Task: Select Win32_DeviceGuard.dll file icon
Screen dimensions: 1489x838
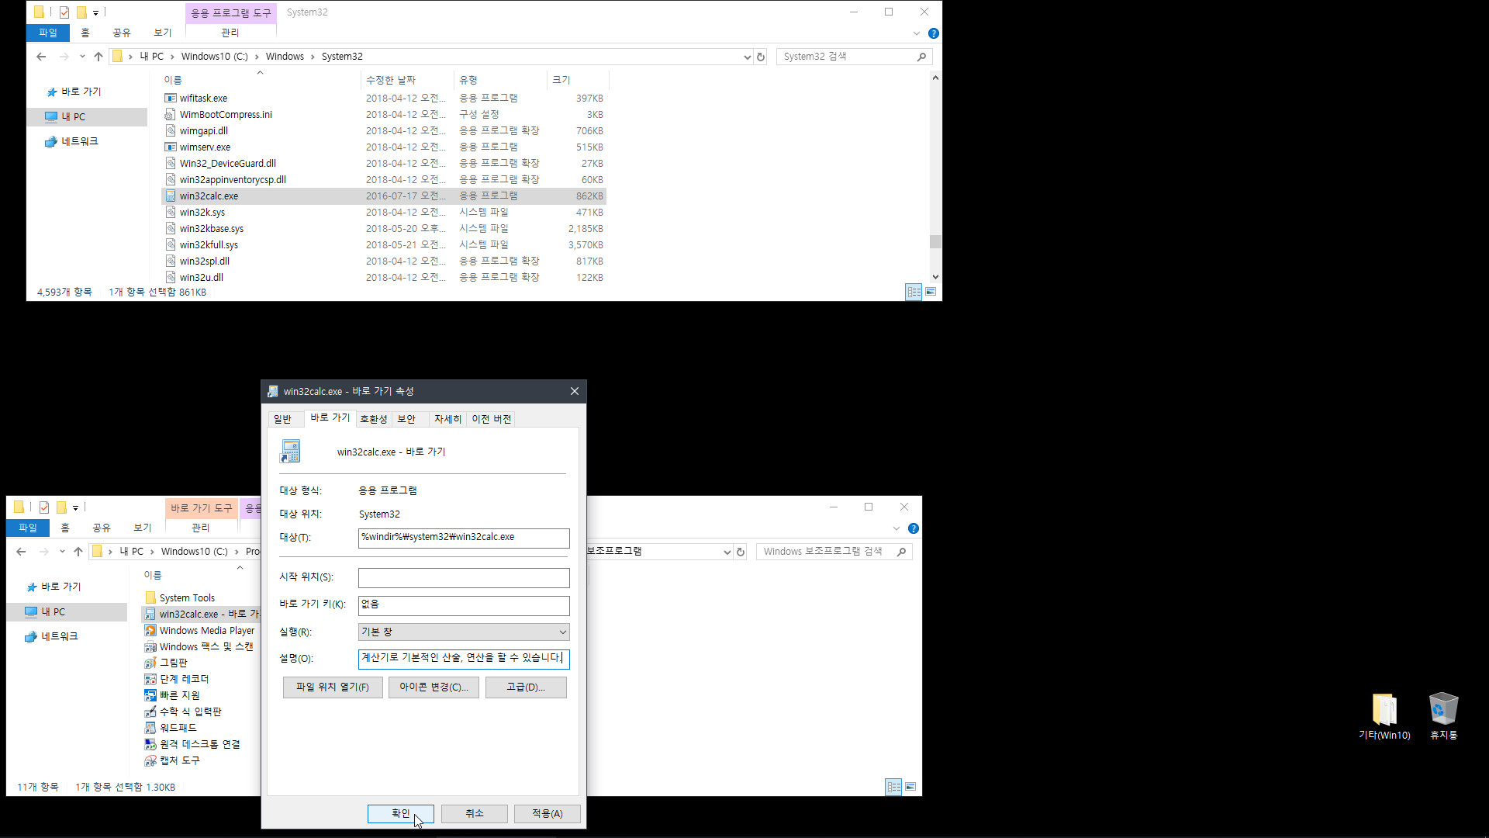Action: [171, 164]
